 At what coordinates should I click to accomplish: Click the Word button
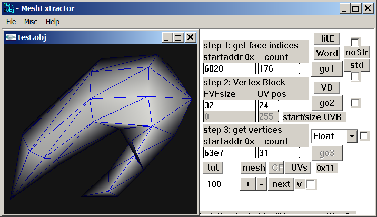point(327,53)
